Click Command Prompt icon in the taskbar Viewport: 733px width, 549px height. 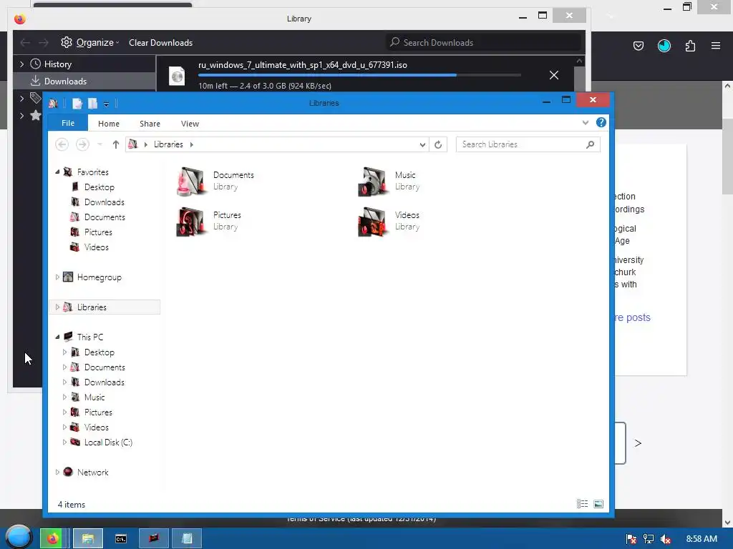[x=120, y=539]
